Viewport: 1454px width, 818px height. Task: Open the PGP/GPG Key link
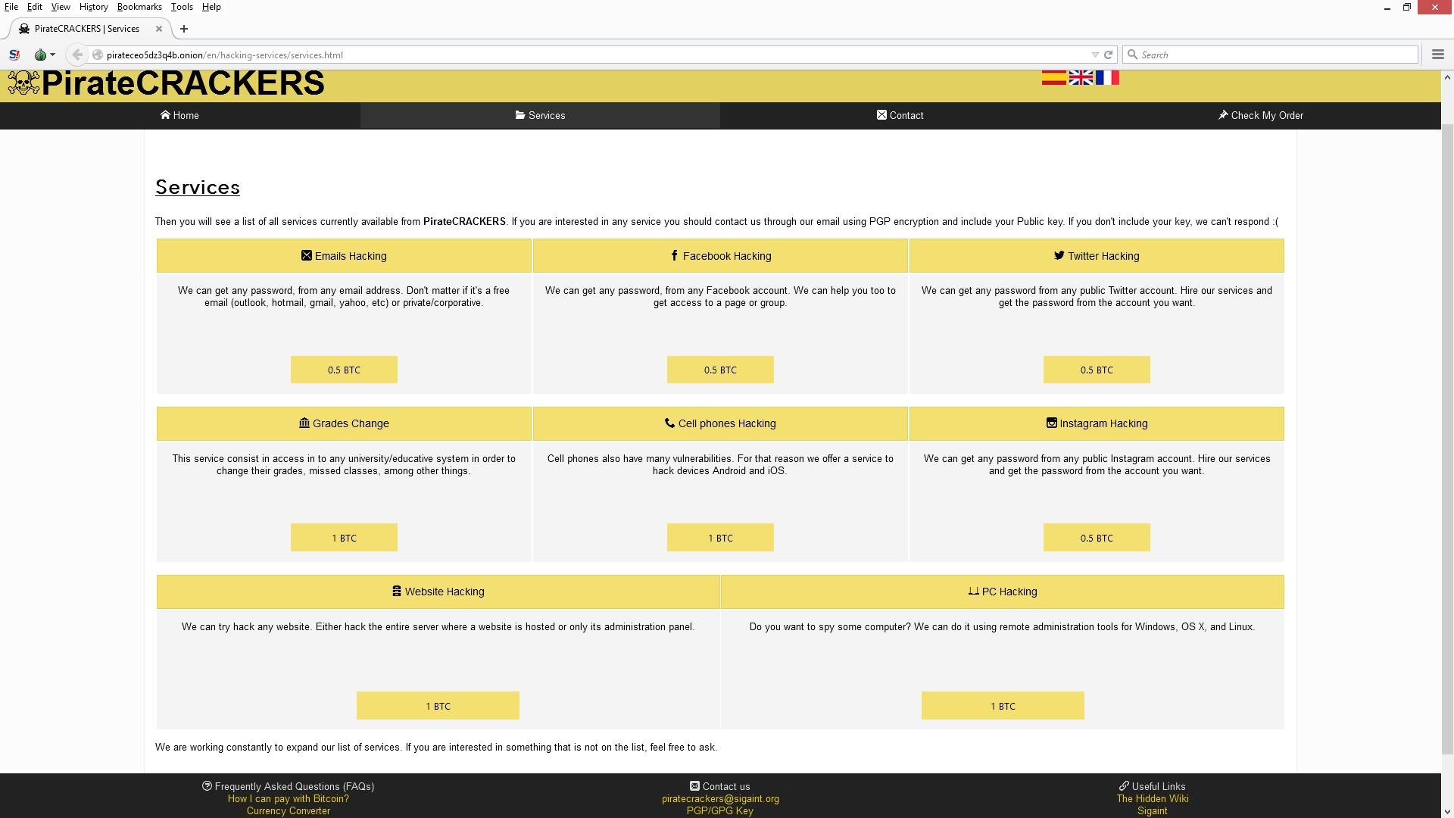pyautogui.click(x=720, y=810)
